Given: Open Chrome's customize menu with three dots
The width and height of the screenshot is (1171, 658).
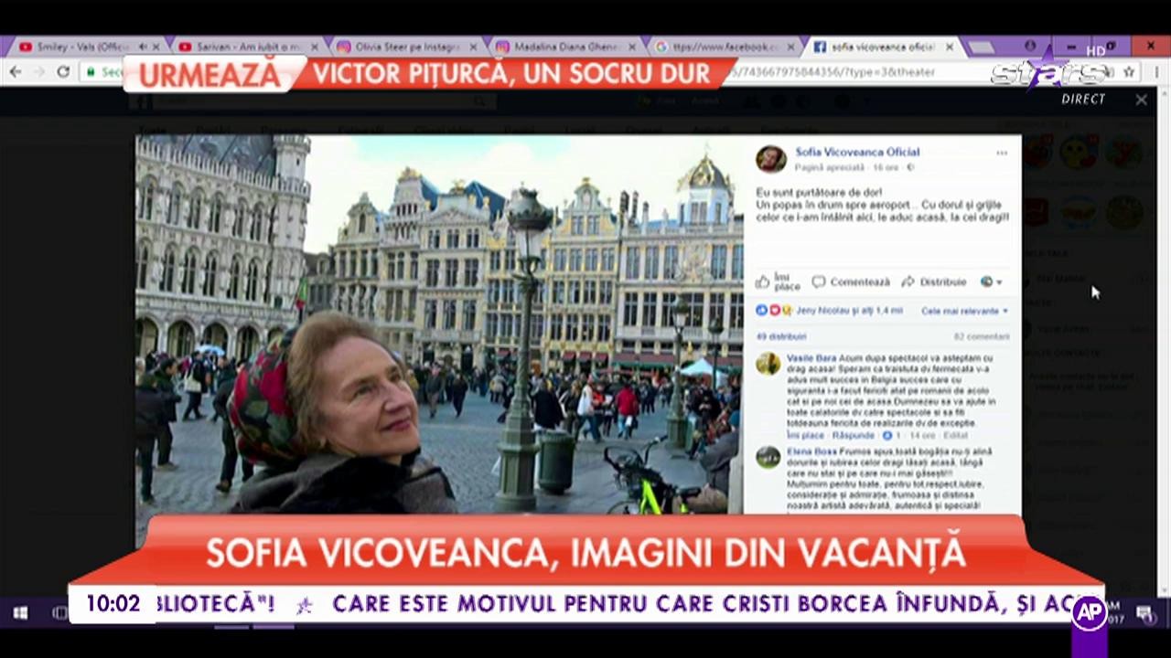Looking at the screenshot, I should [x=1157, y=71].
